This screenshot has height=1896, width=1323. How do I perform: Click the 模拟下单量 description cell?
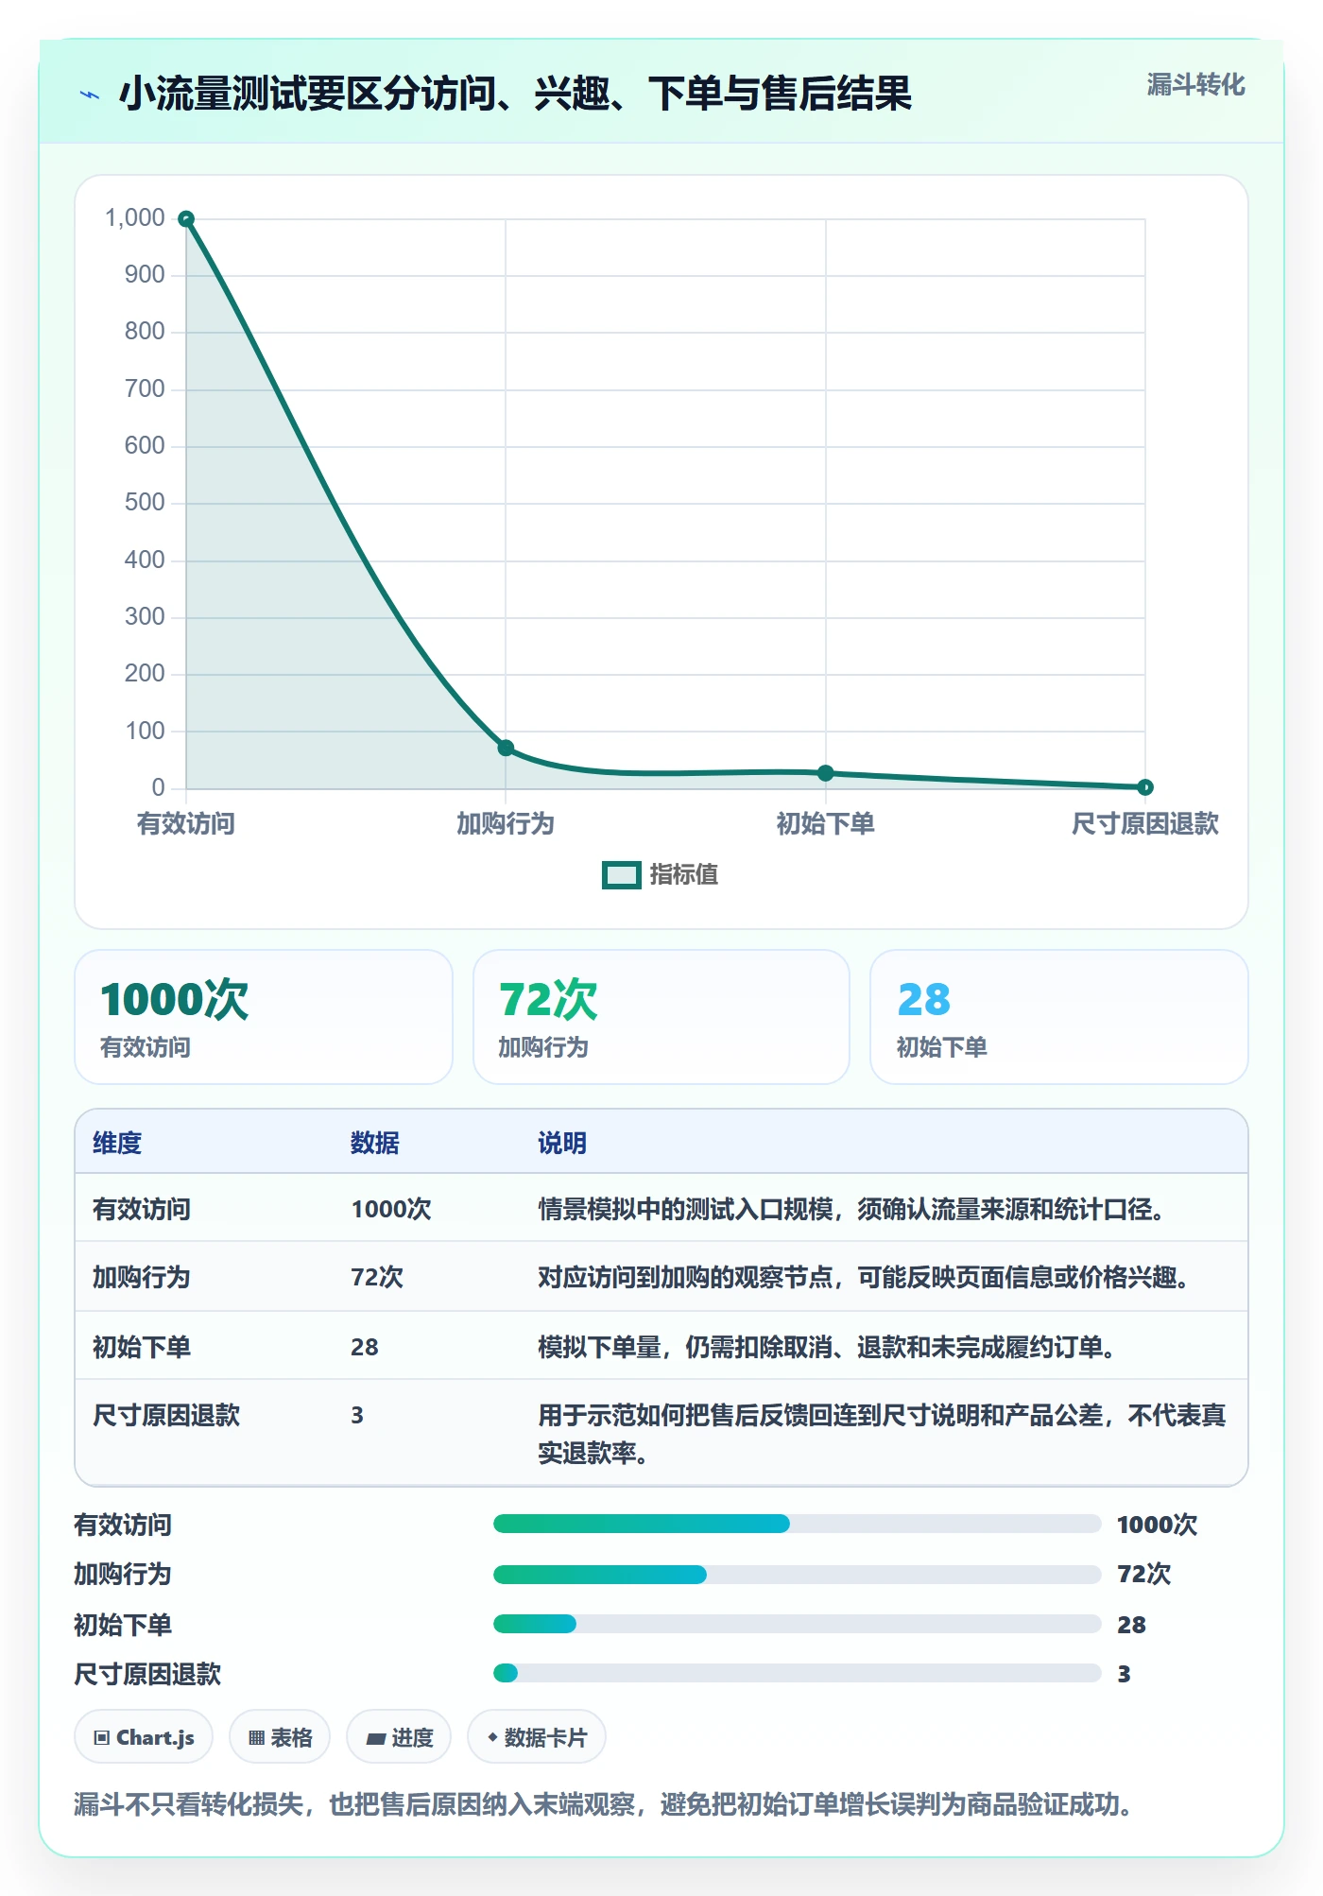[826, 1347]
